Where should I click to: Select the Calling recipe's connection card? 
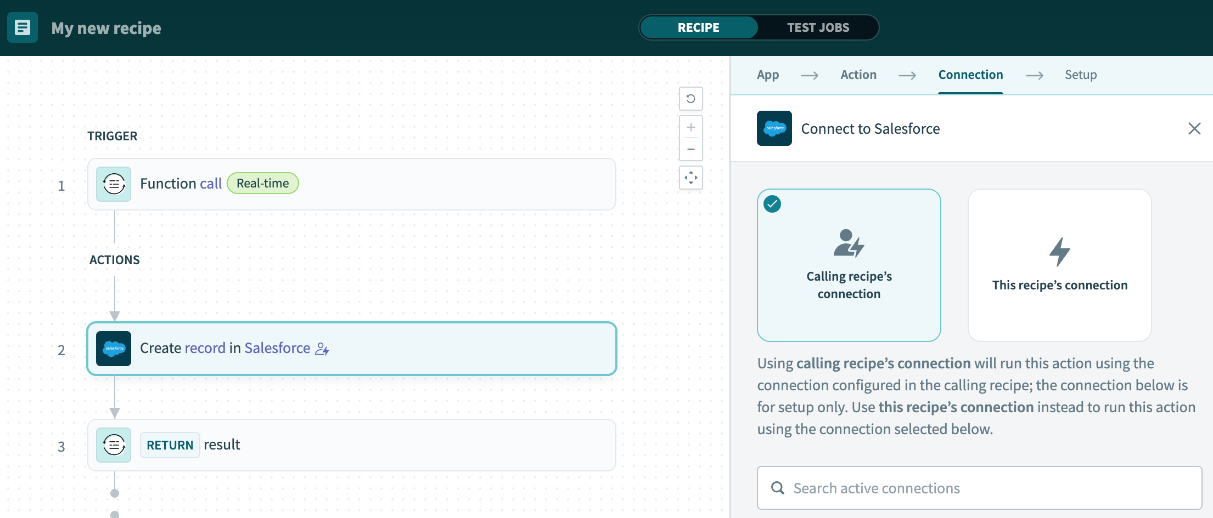(x=849, y=266)
